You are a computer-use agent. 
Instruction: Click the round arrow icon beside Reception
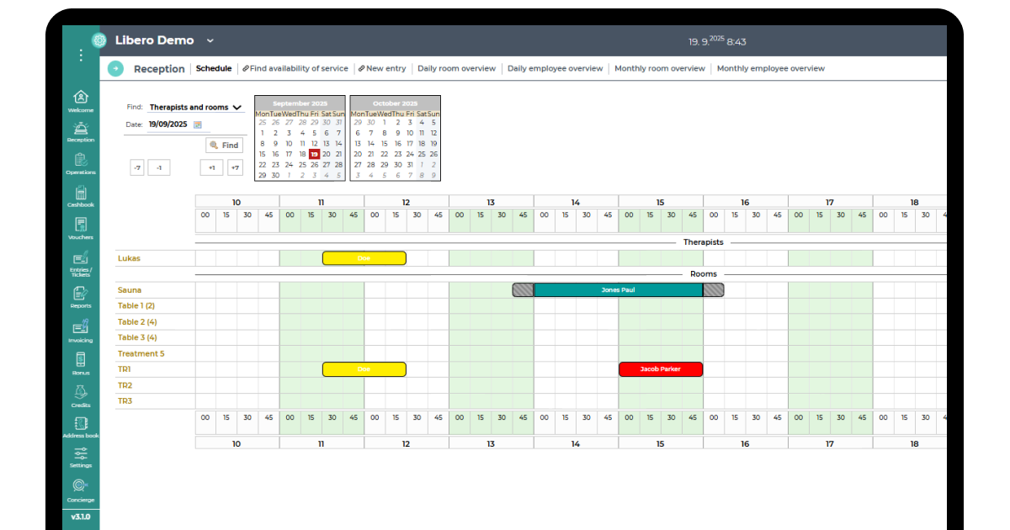[x=116, y=68]
